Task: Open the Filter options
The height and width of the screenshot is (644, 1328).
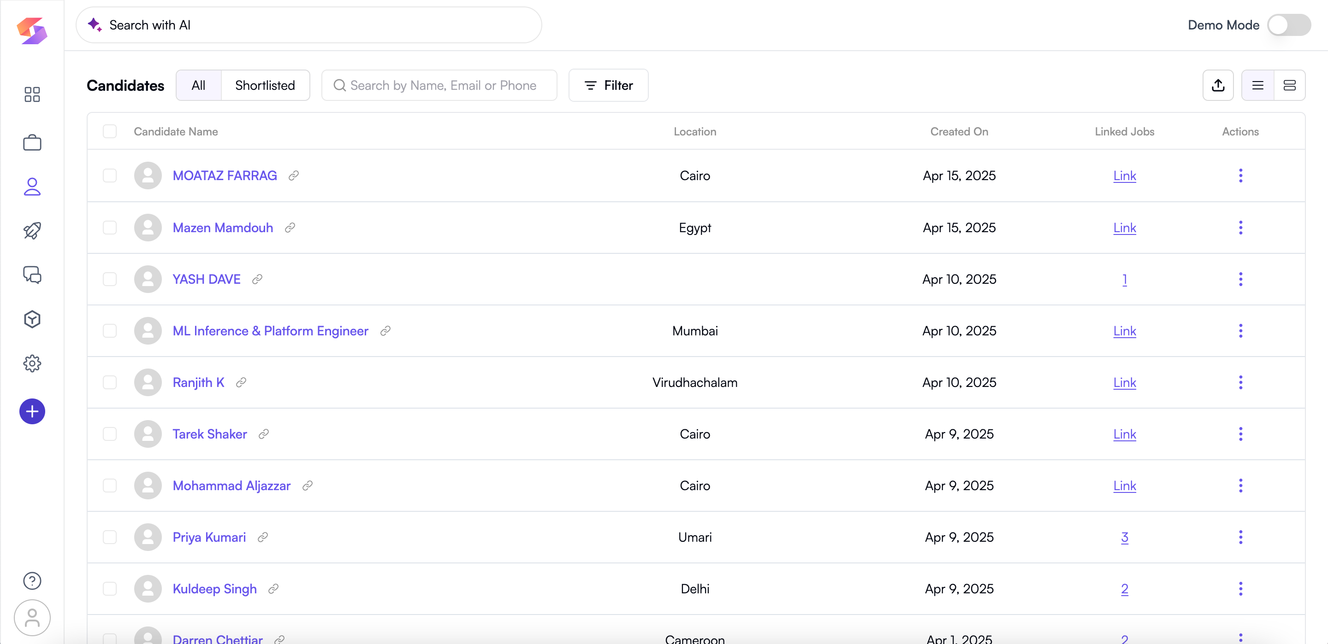Action: pos(608,86)
